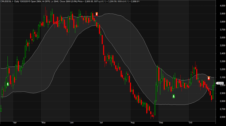Click the 3,100 price axis label
Image resolution: width=226 pixels, height=126 pixels.
point(223,77)
